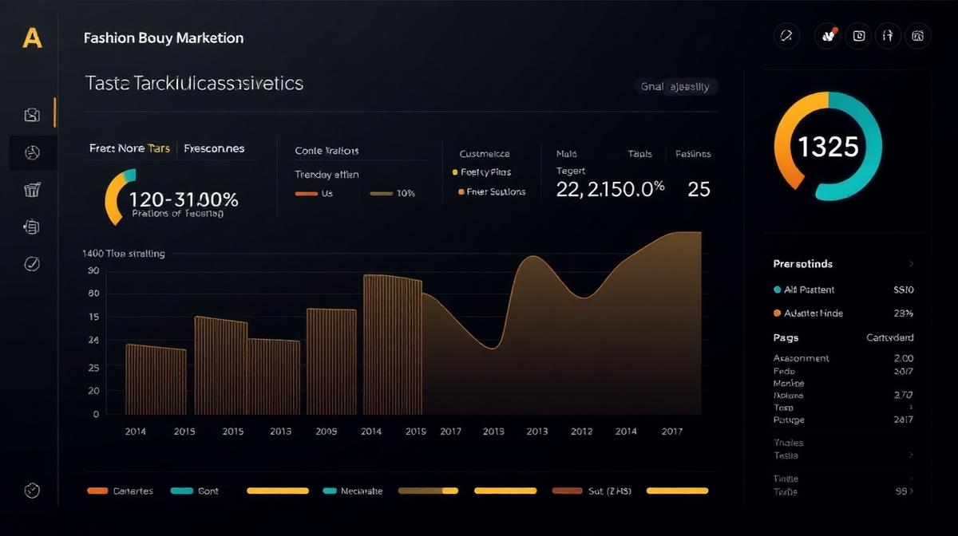Toggle the brown 'Sut (ZHS)' legend item
This screenshot has width=958, height=536.
tap(592, 491)
